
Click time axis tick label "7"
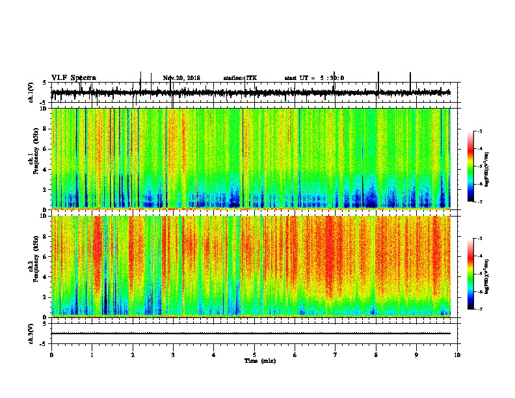point(335,355)
